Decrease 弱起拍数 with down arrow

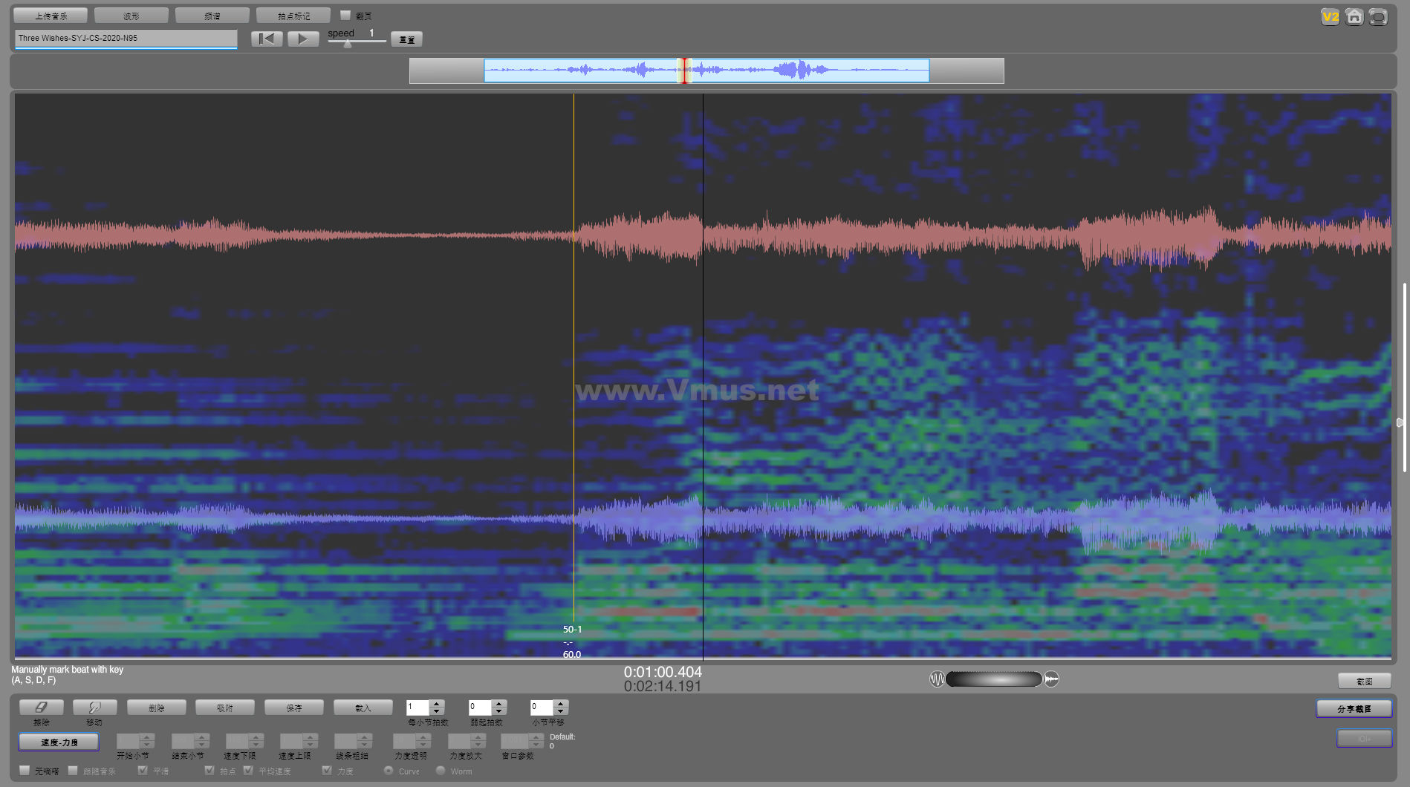coord(499,711)
